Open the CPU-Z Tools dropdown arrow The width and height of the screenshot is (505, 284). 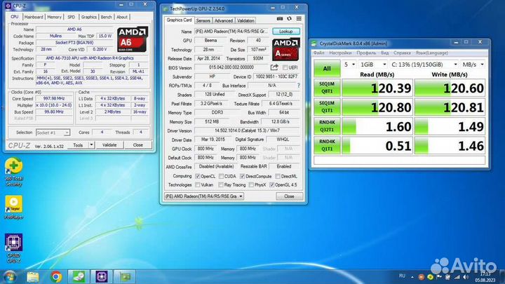pos(91,145)
